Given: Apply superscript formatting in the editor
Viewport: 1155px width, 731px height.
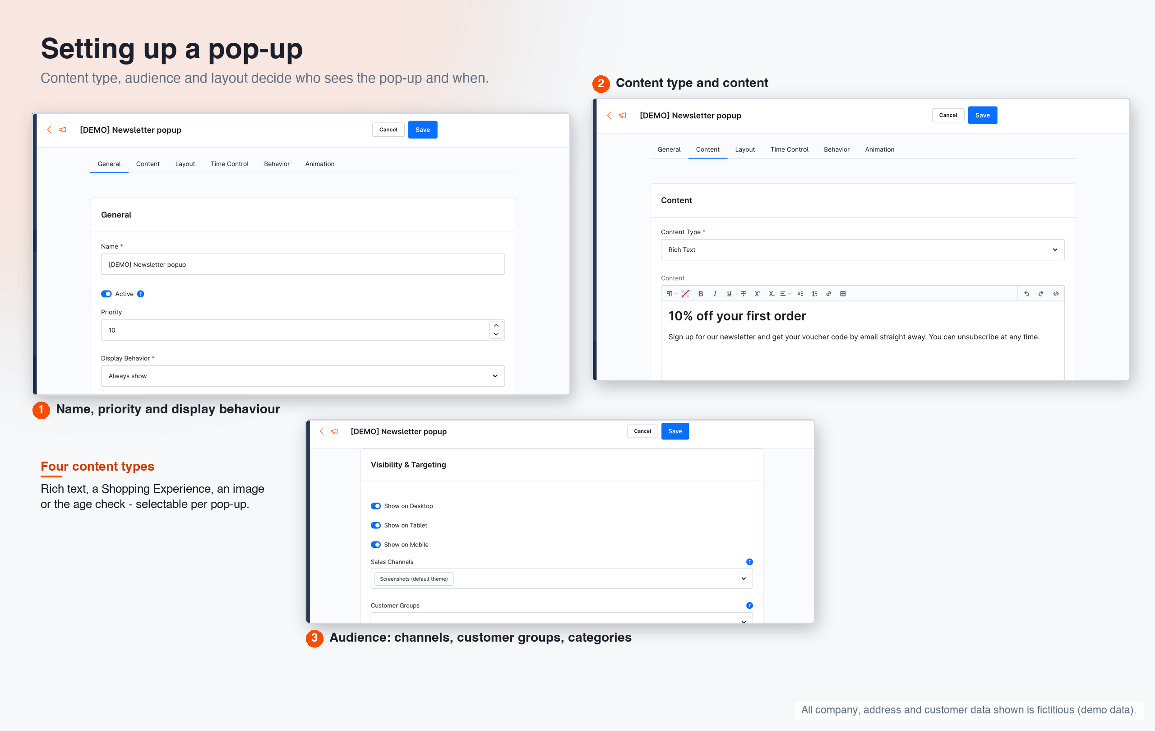Looking at the screenshot, I should click(758, 294).
